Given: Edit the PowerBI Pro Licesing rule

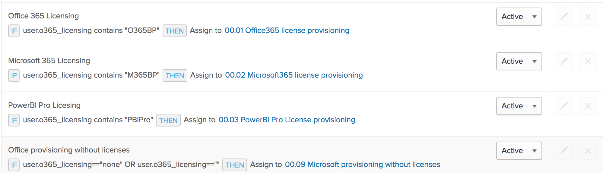Looking at the screenshot, I should pyautogui.click(x=564, y=106).
